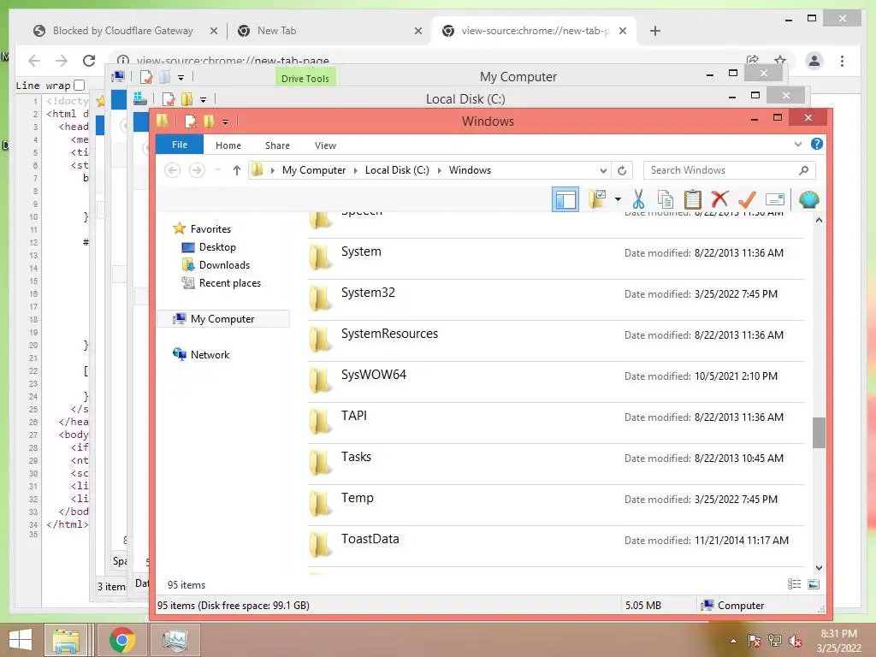876x657 pixels.
Task: Select the Tasks folder
Action: pos(556,464)
